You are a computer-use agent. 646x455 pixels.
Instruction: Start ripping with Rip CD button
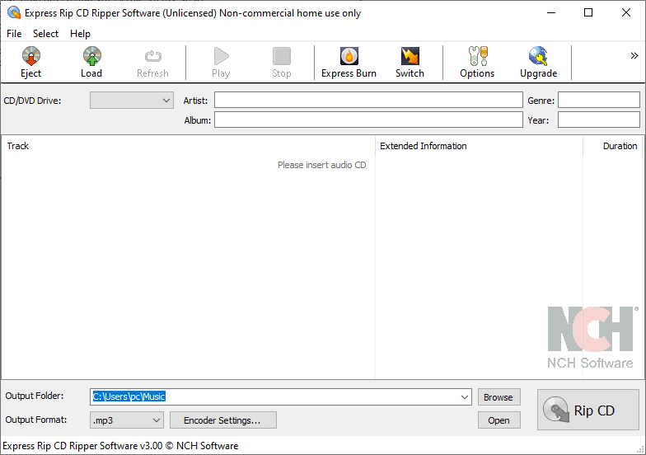pyautogui.click(x=588, y=410)
